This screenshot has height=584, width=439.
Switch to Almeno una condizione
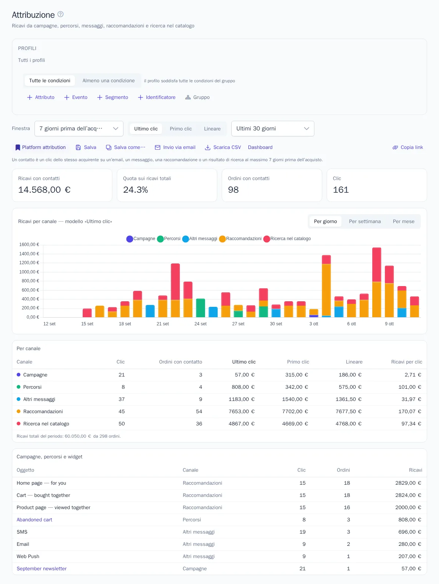(109, 81)
